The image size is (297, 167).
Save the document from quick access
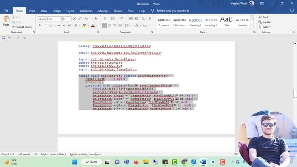3,38
